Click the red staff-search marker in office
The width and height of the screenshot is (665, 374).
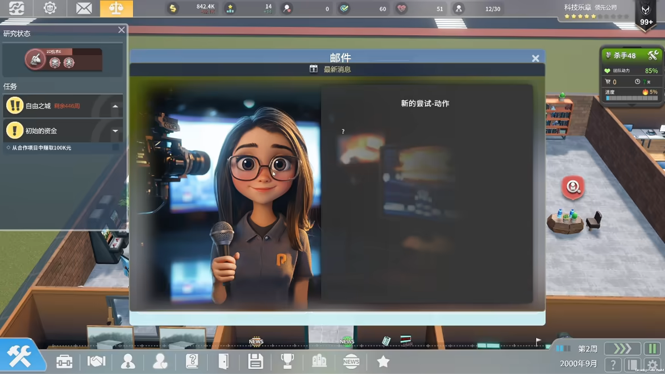(573, 187)
